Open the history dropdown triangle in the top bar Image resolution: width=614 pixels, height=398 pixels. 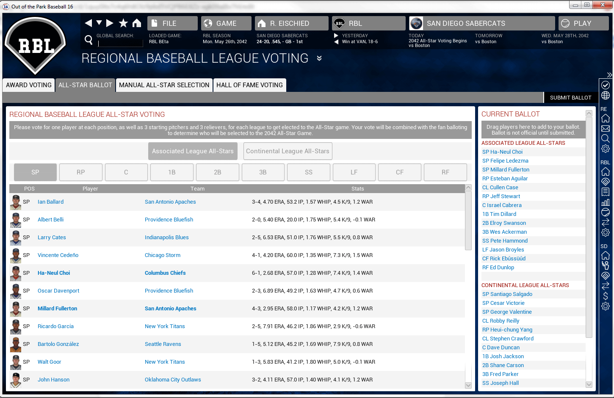click(x=99, y=22)
